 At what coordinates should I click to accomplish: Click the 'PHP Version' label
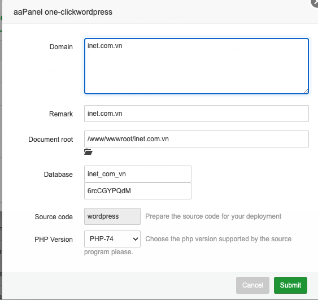[x=54, y=240]
